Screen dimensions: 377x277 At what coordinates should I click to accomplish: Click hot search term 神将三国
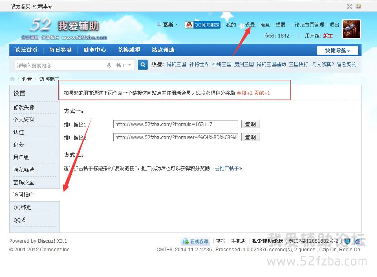pyautogui.click(x=221, y=64)
